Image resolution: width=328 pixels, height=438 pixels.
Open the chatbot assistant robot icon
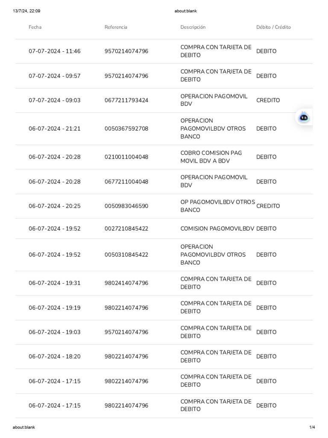click(304, 117)
